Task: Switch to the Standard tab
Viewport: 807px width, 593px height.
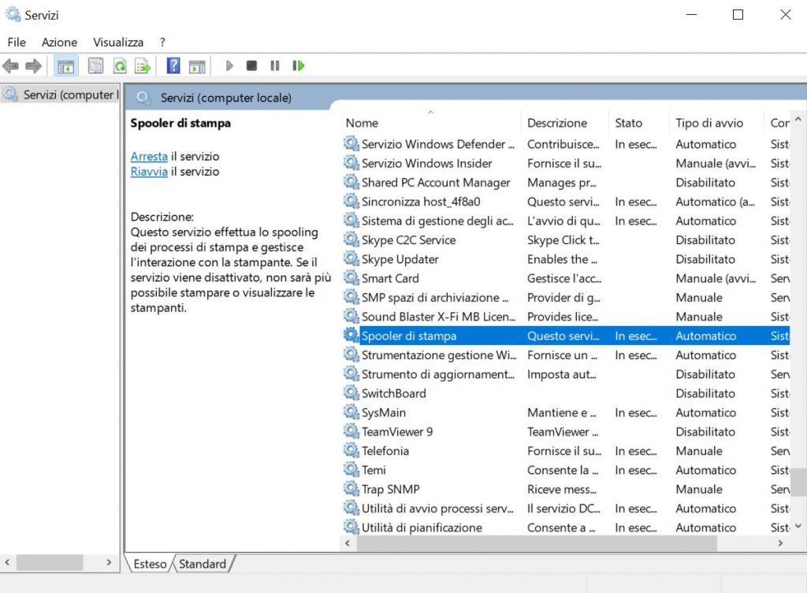Action: [203, 564]
